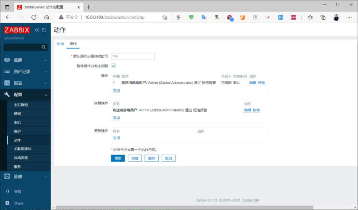Click the translate extension icon
The image size is (358, 210).
tap(204, 17)
